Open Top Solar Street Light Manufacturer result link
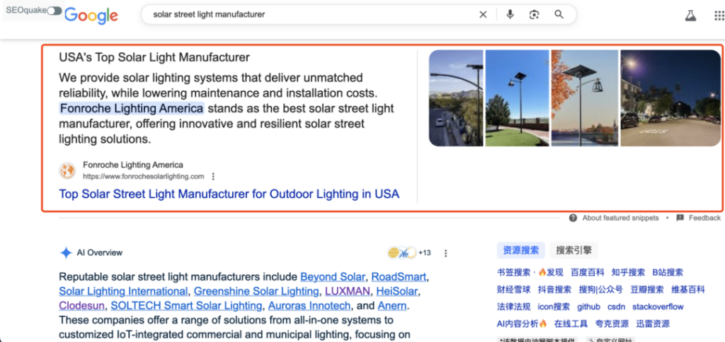This screenshot has width=725, height=342. tap(229, 194)
